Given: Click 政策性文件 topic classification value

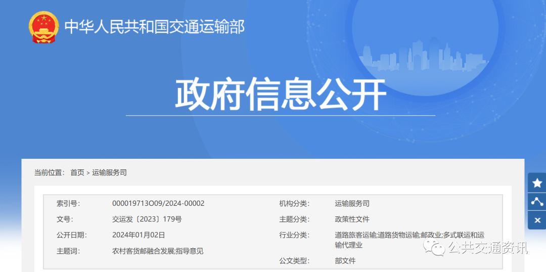Looking at the screenshot, I should click(352, 219).
